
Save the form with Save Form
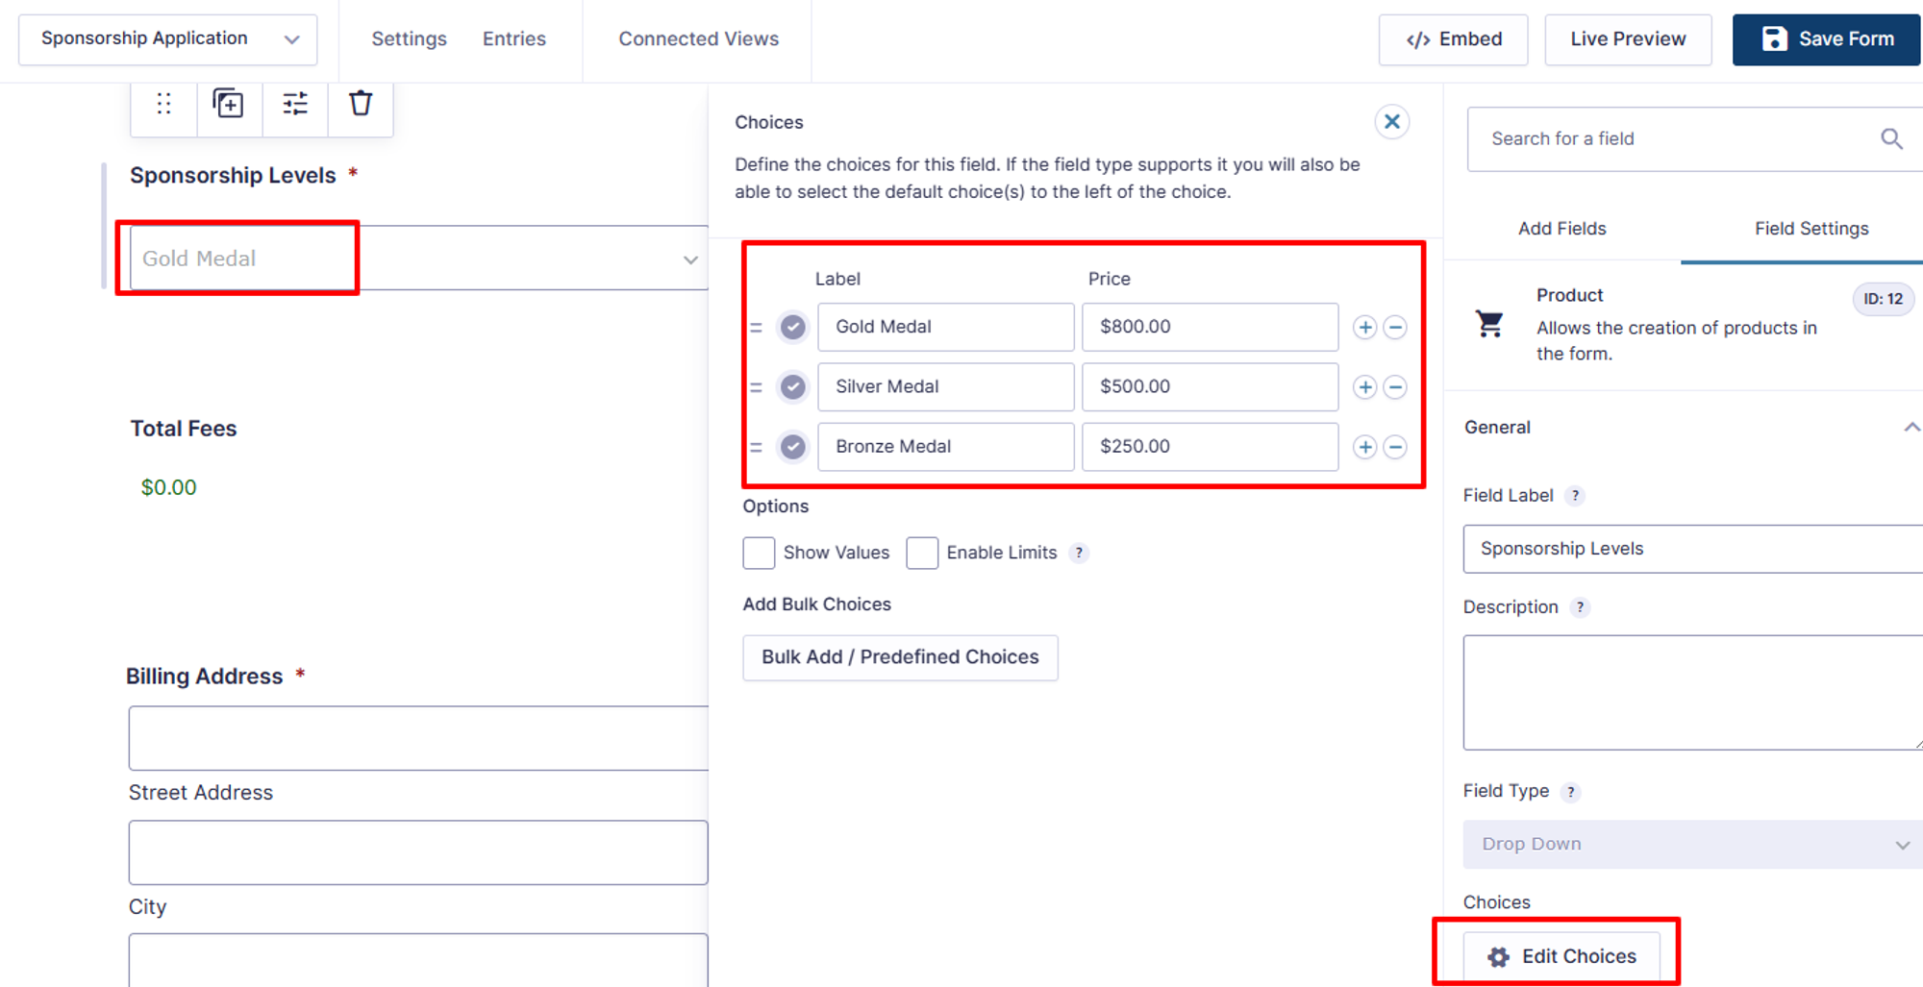pyautogui.click(x=1826, y=39)
